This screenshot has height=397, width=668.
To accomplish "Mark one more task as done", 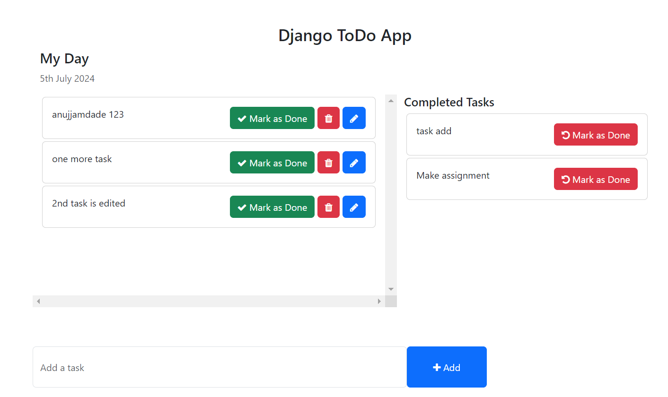I will [272, 162].
